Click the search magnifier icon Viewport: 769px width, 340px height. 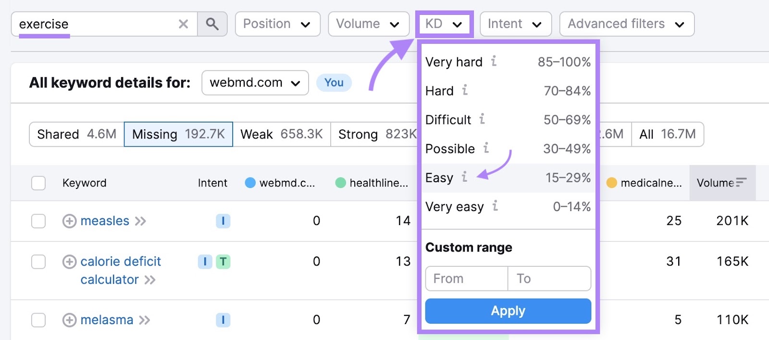coord(212,24)
